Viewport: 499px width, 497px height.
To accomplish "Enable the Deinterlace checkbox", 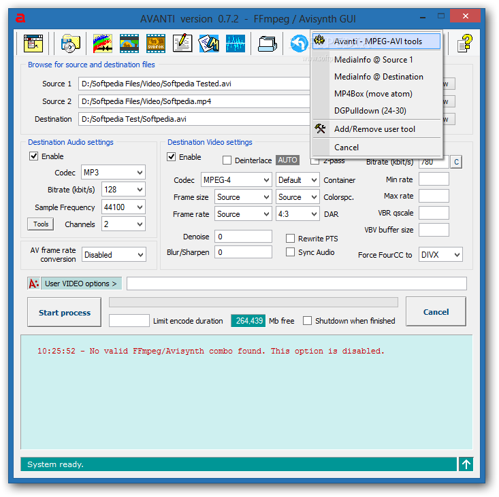I will pos(227,160).
